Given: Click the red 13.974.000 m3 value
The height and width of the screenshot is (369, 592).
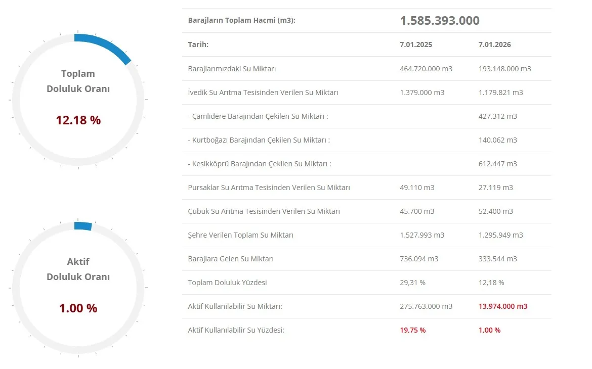Looking at the screenshot, I should pos(502,306).
